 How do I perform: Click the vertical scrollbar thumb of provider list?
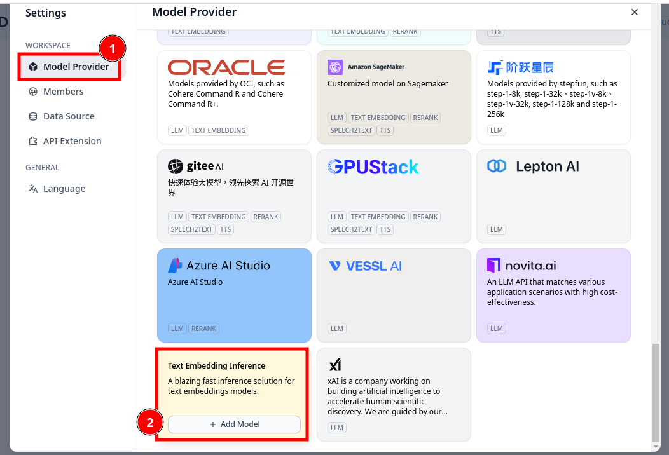(656, 393)
